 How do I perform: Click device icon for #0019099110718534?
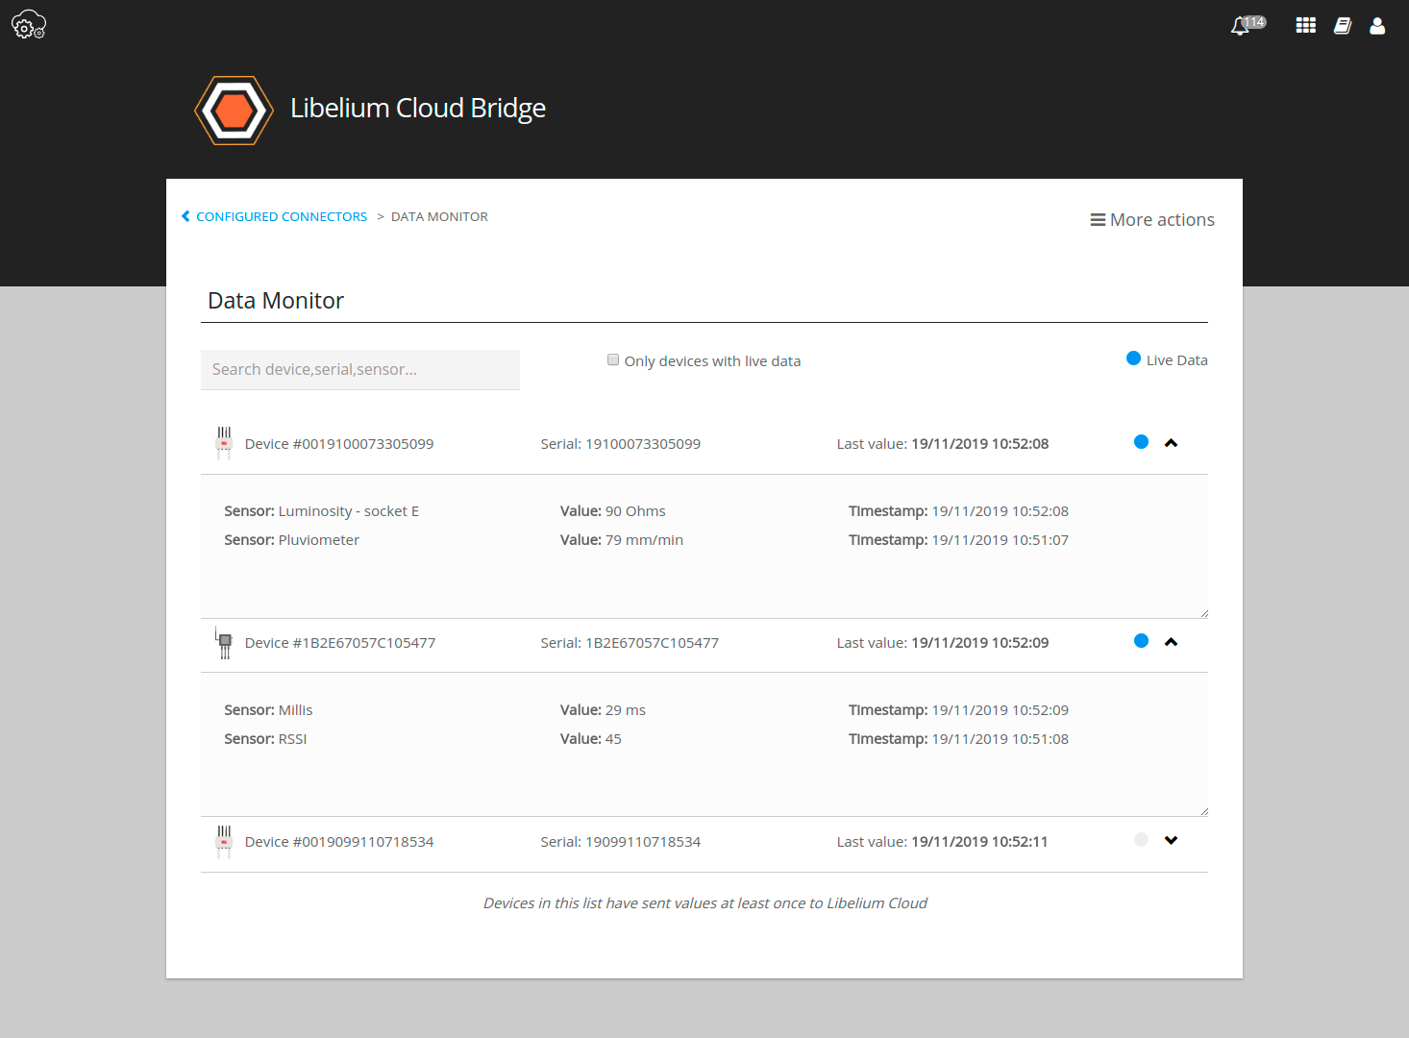point(224,841)
